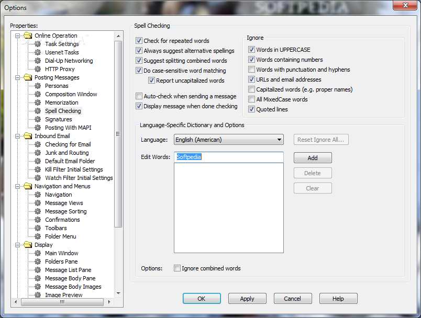The height and width of the screenshot is (318, 421).
Task: Click the gear icon beside Default Email Folder
Action: pyautogui.click(x=38, y=161)
